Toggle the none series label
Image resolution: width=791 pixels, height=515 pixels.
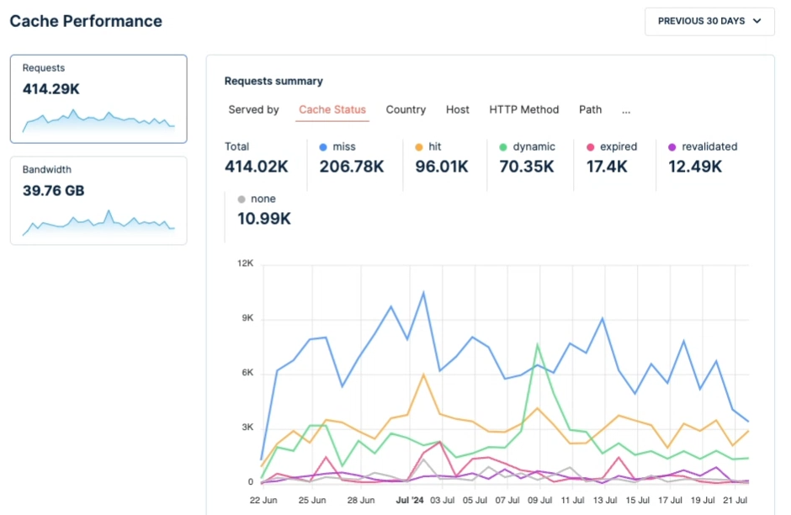tap(263, 199)
